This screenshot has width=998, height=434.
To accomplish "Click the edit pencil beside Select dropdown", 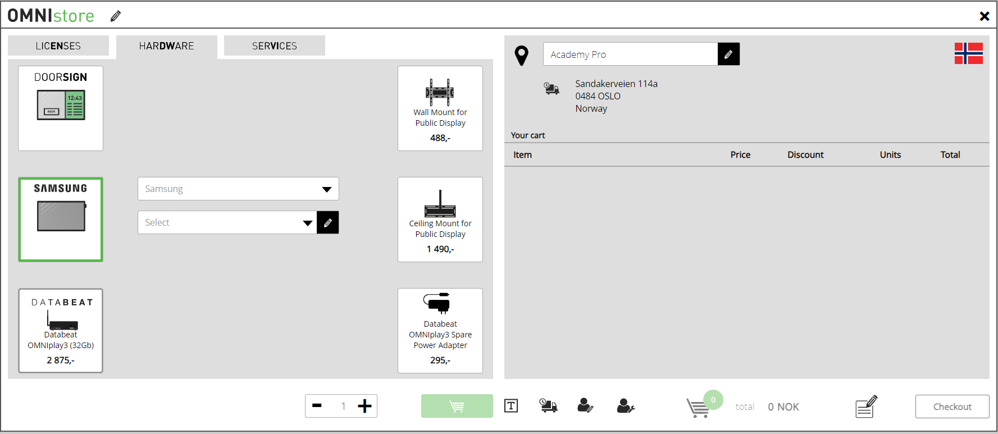I will coord(328,222).
